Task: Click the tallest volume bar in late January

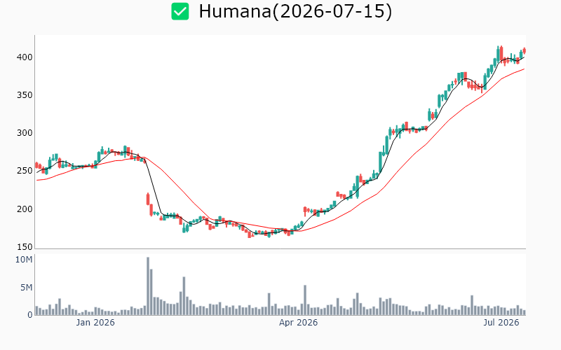Action: [148, 286]
